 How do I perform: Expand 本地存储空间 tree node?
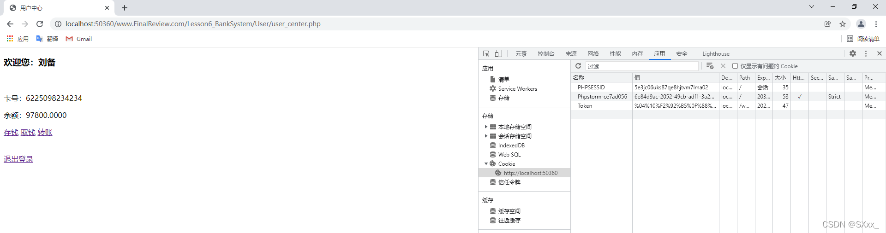pyautogui.click(x=486, y=127)
